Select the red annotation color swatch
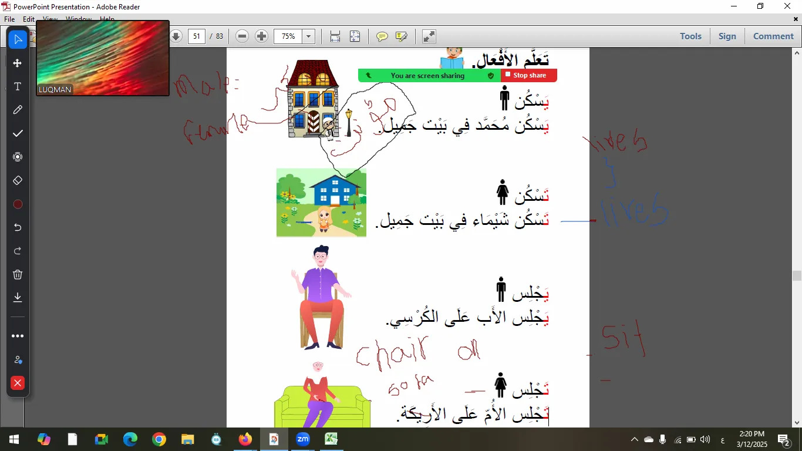The height and width of the screenshot is (451, 802). (18, 204)
